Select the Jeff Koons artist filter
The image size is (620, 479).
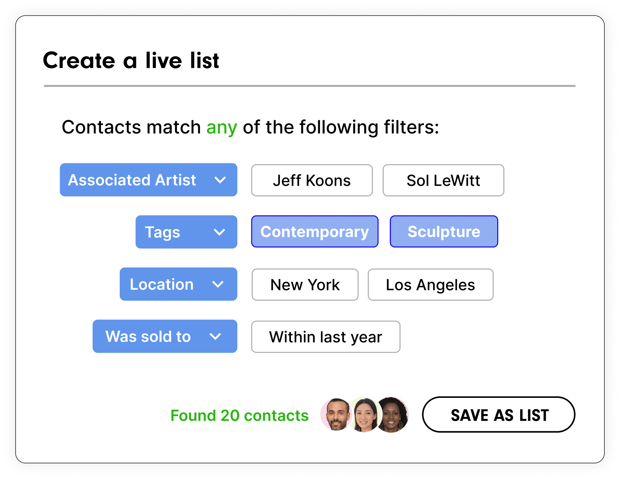click(x=311, y=180)
